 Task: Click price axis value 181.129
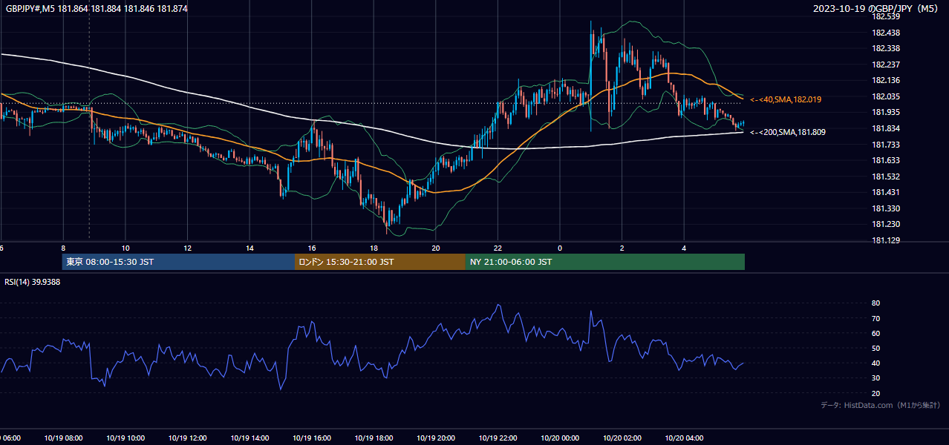tap(885, 240)
